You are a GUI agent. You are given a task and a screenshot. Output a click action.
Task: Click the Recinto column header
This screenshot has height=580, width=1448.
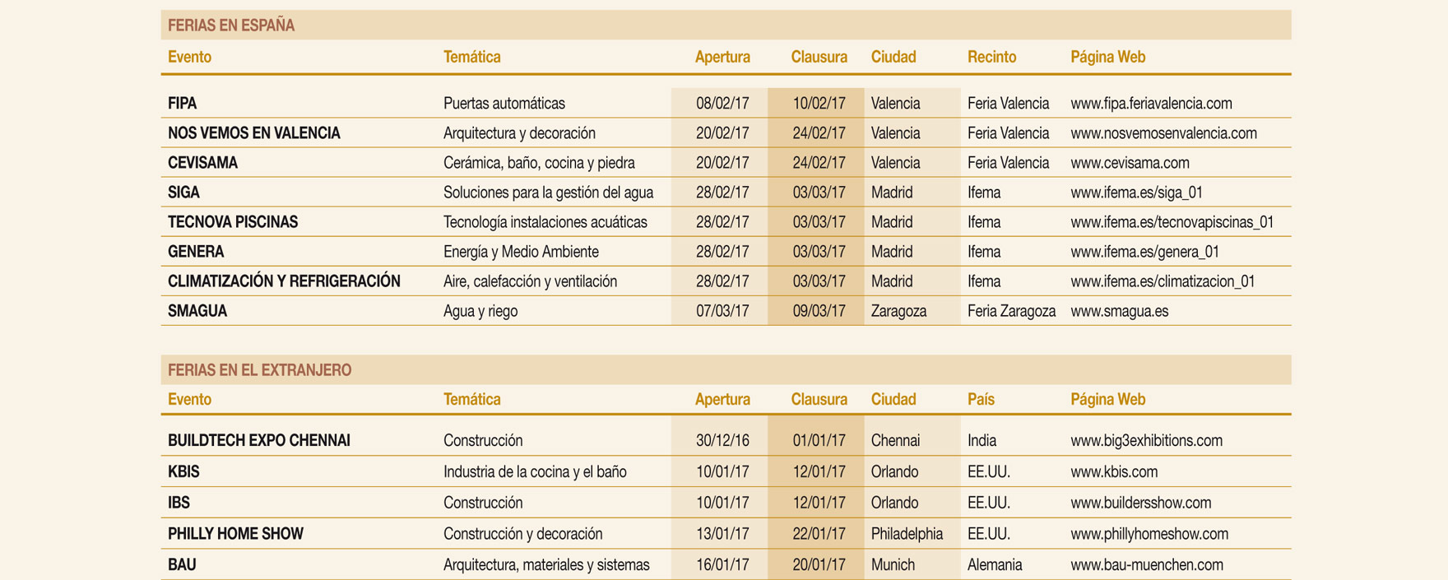pyautogui.click(x=991, y=58)
